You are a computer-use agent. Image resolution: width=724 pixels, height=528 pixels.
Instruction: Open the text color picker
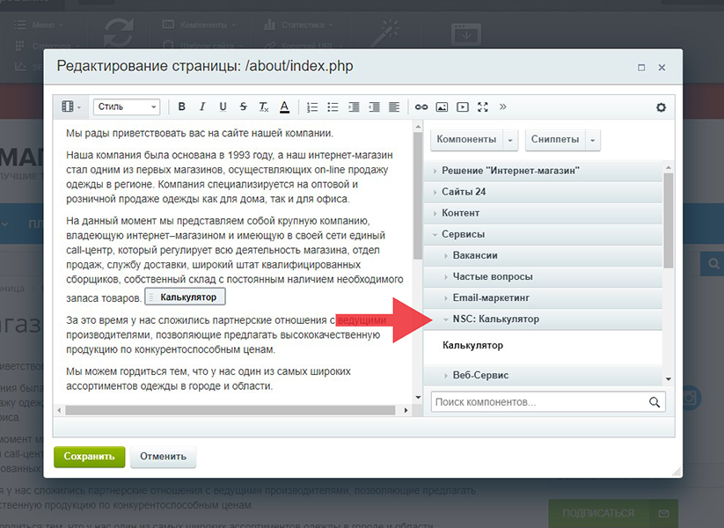(x=284, y=107)
